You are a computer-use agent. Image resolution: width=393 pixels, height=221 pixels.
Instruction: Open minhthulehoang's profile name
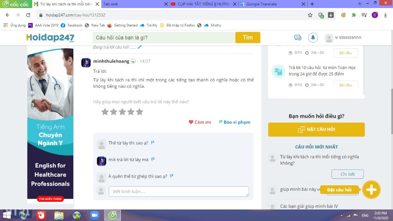tap(111, 61)
